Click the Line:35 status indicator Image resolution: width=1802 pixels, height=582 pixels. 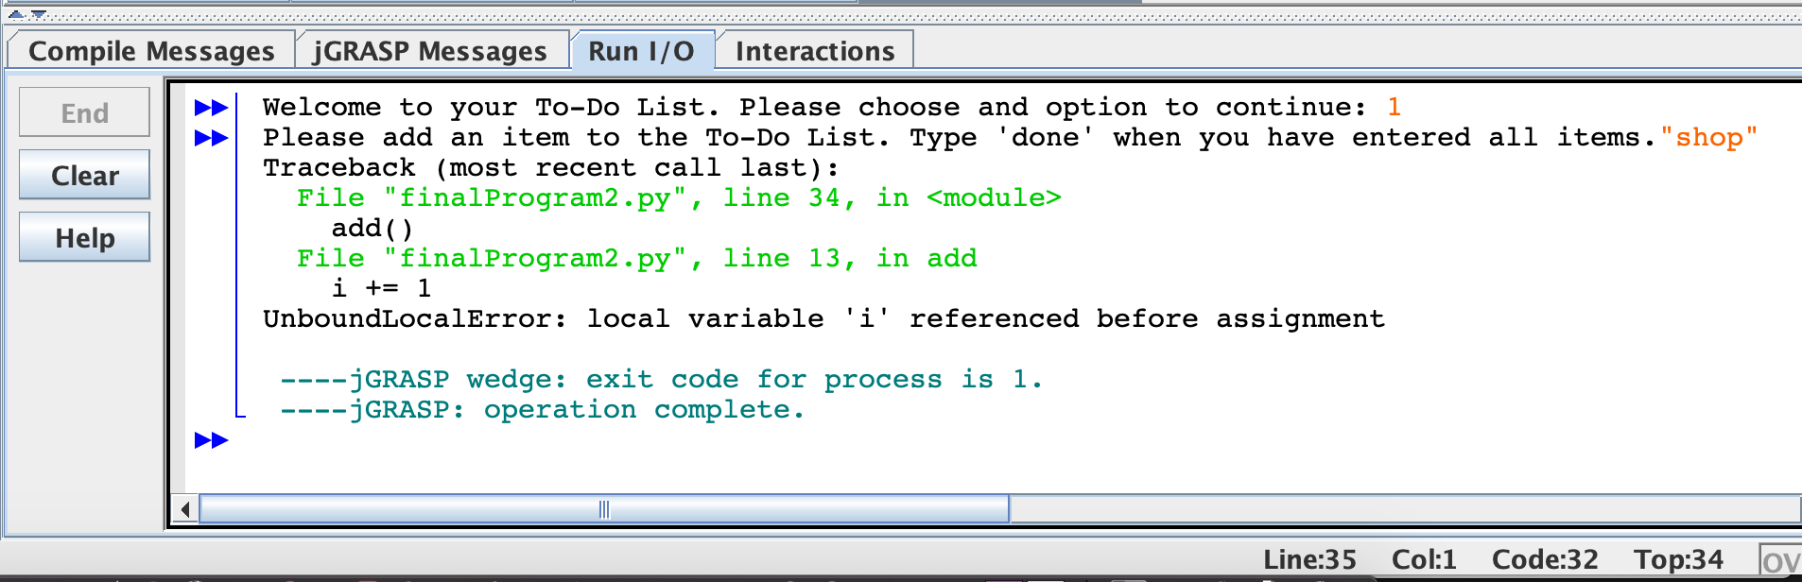[x=1309, y=559]
